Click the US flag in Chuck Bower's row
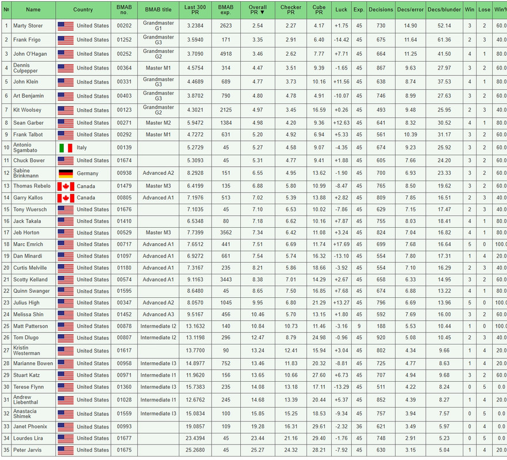The image size is (507, 460). pos(66,161)
